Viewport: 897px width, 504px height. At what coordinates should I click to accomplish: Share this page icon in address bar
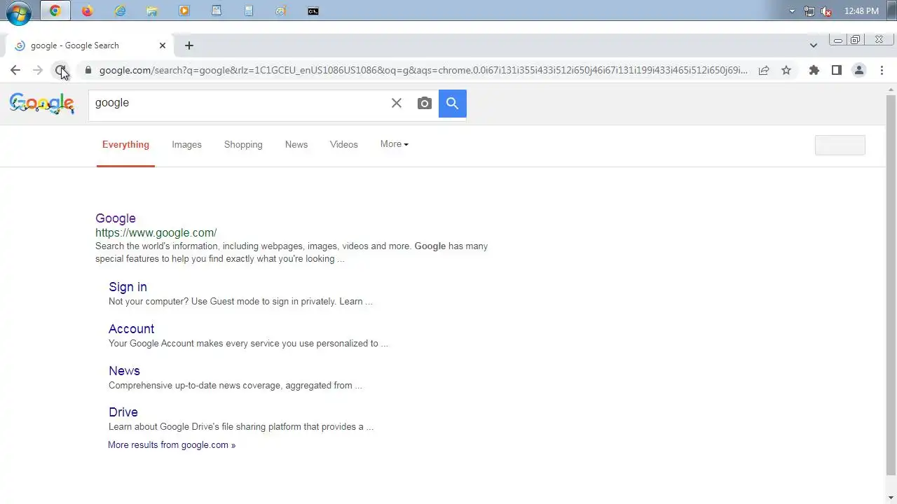click(764, 70)
